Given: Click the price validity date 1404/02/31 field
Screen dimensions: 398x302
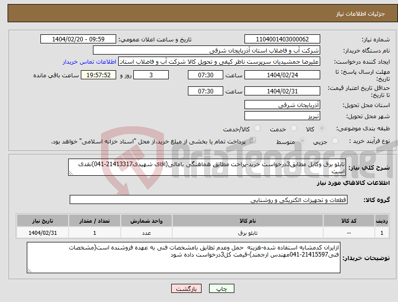Looking at the screenshot, I should pyautogui.click(x=282, y=91).
